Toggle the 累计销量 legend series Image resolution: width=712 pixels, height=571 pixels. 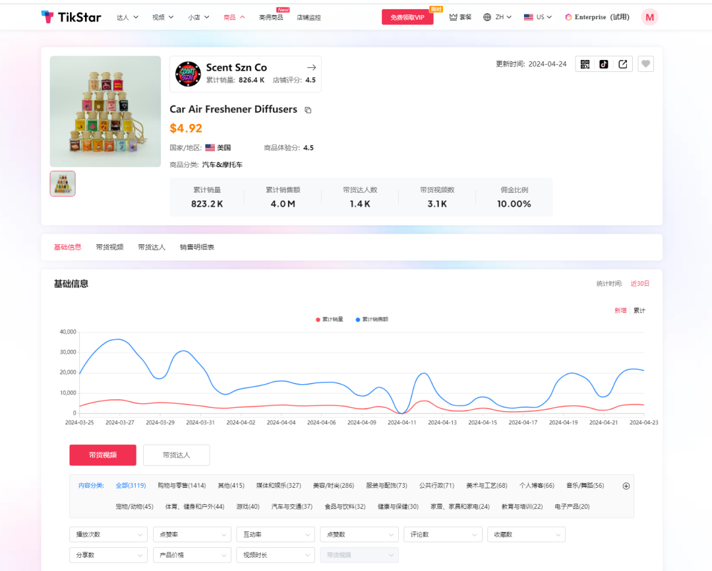330,319
